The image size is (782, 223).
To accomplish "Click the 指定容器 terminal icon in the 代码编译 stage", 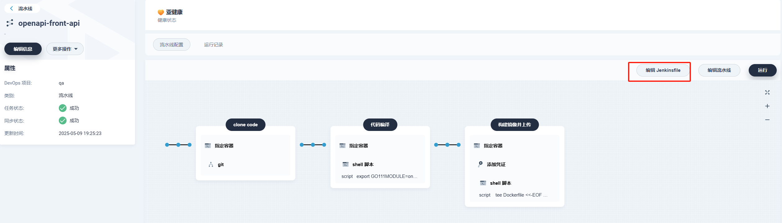I will pos(342,146).
